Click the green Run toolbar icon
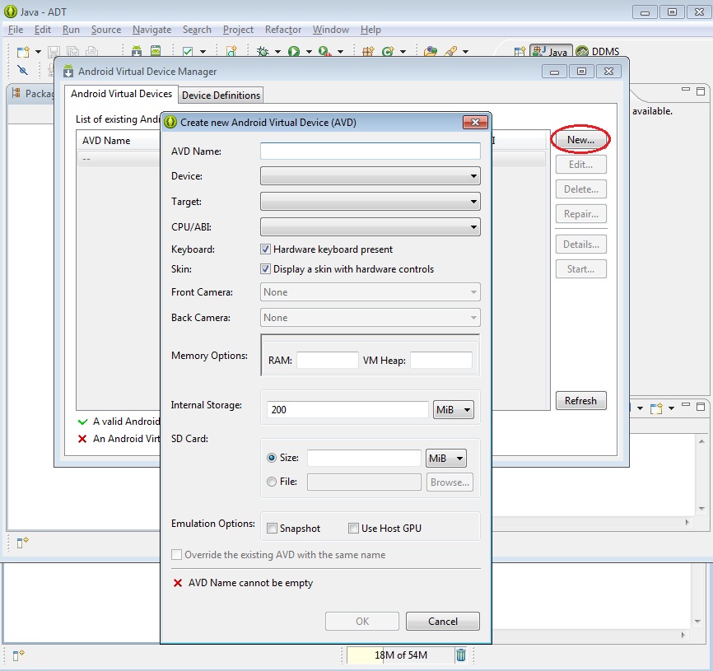Screen dimensions: 713x671 tap(294, 51)
